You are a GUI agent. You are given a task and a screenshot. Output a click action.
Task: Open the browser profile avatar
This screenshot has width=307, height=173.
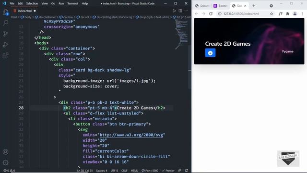[x=295, y=14]
